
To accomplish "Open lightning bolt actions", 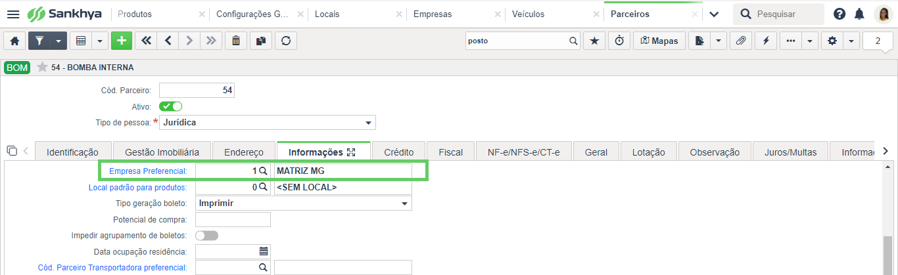I will tap(766, 41).
